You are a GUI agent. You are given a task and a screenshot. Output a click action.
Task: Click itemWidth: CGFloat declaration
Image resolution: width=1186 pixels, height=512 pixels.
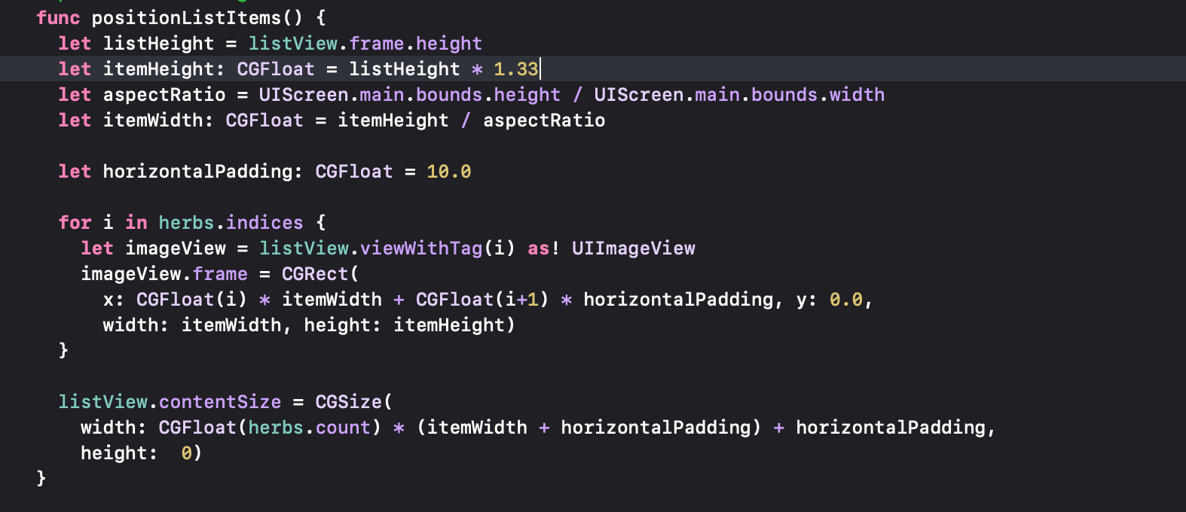pos(203,120)
